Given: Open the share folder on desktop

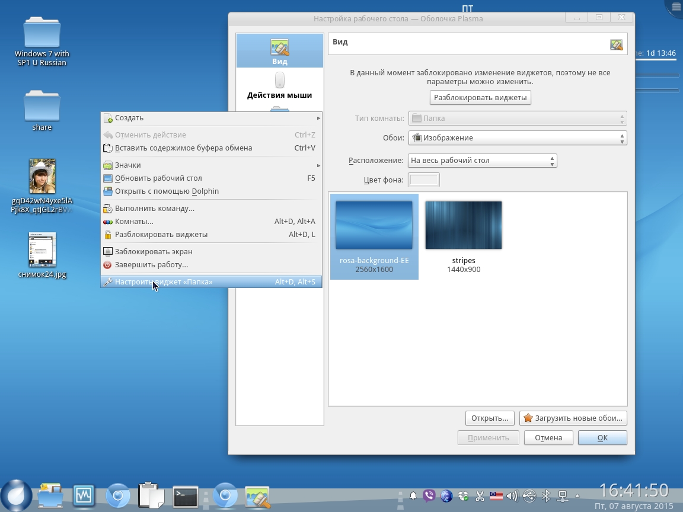Looking at the screenshot, I should coord(42,110).
